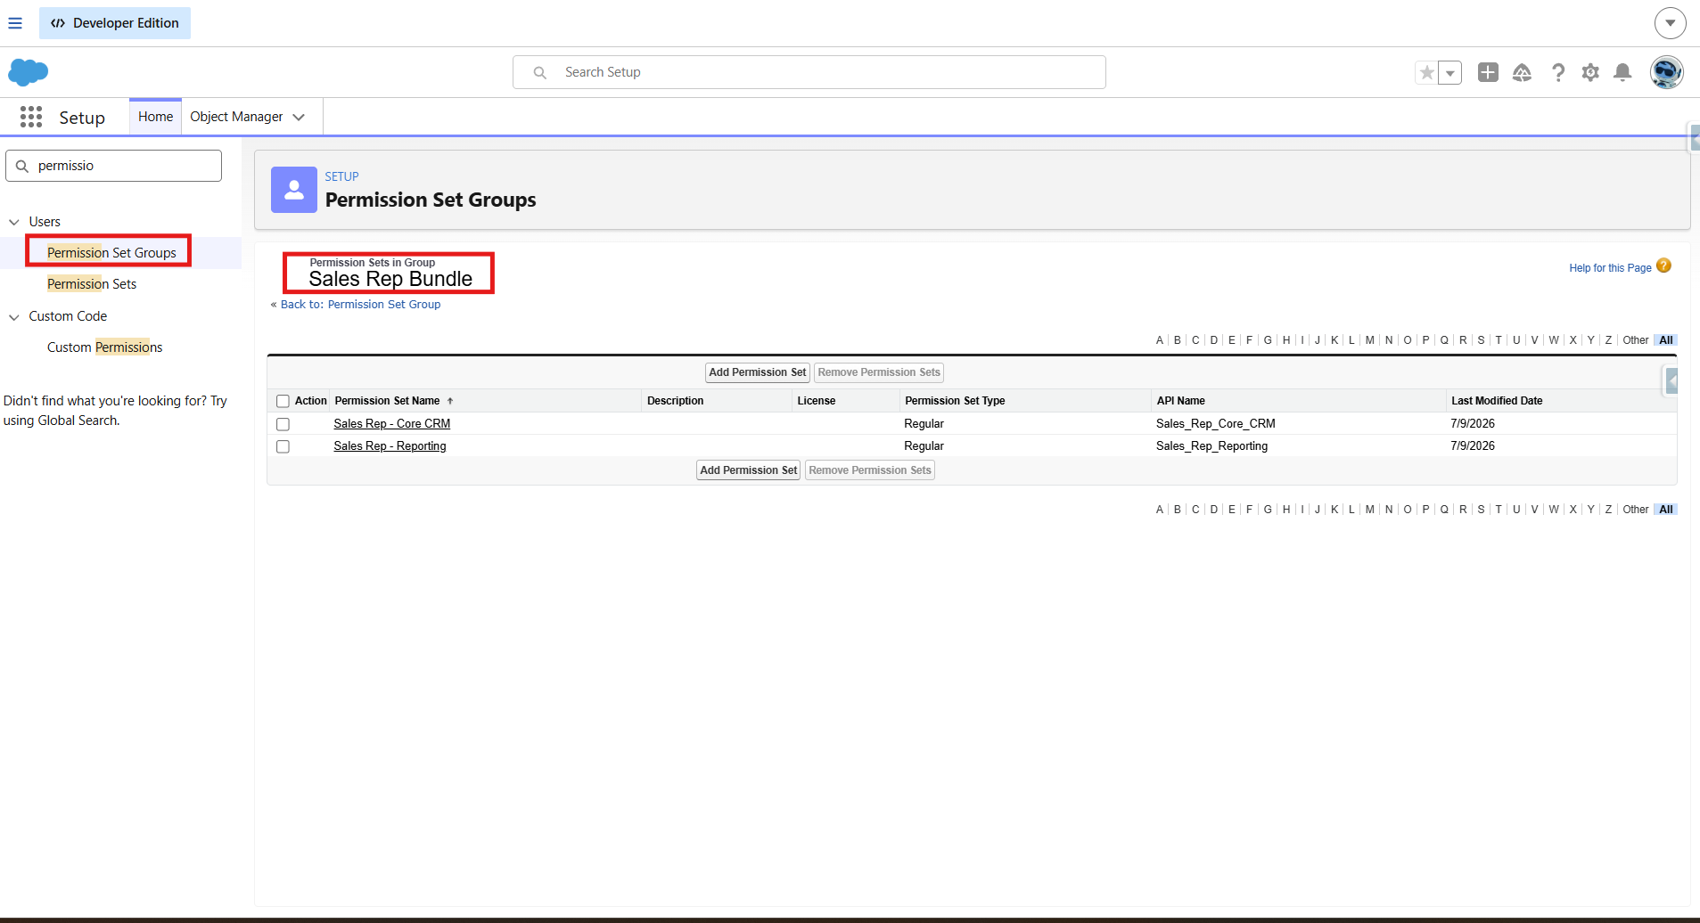Click the Salesforce cloud logo
1700x923 pixels.
29,72
